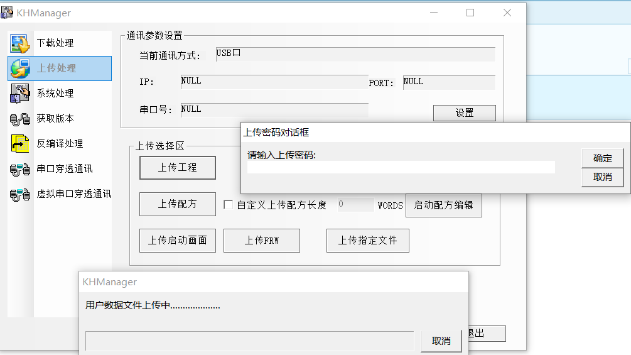Viewport: 631px width, 355px height.
Task: Cancel the file upload in progress dialog
Action: coord(441,341)
